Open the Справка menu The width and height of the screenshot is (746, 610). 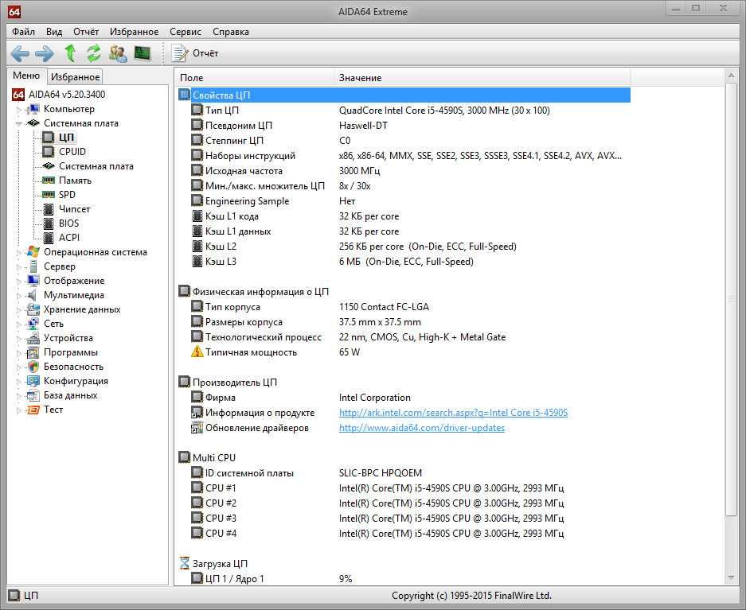(x=231, y=32)
